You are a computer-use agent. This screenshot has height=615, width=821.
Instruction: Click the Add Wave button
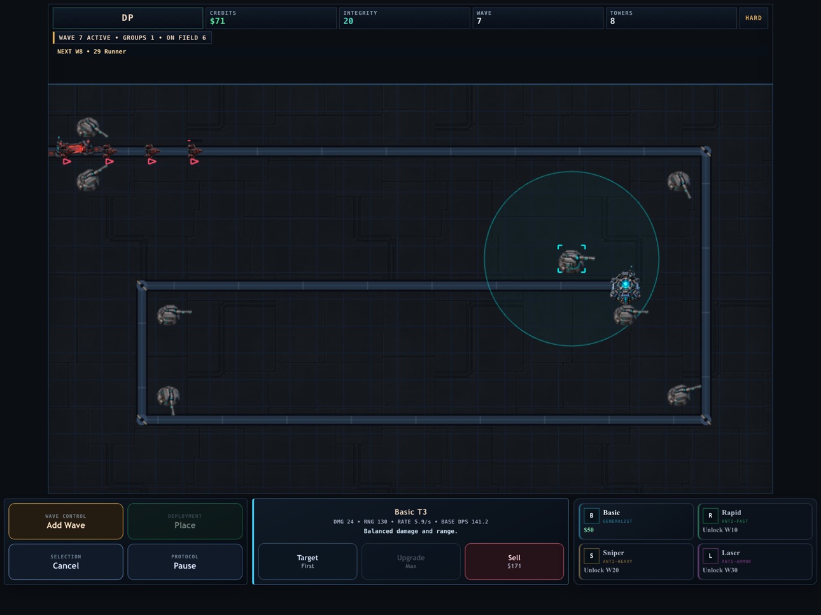[x=66, y=521]
